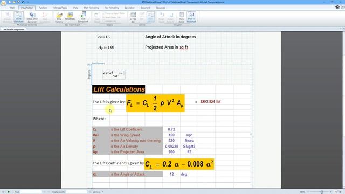
Task: Click the CL lift coefficient formula image
Action: (179, 164)
